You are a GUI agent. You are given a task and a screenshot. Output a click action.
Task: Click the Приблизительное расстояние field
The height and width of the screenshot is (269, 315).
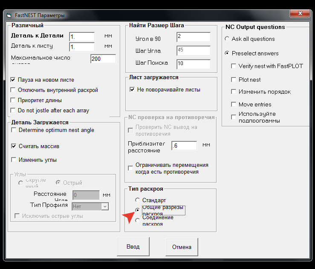pos(184,146)
